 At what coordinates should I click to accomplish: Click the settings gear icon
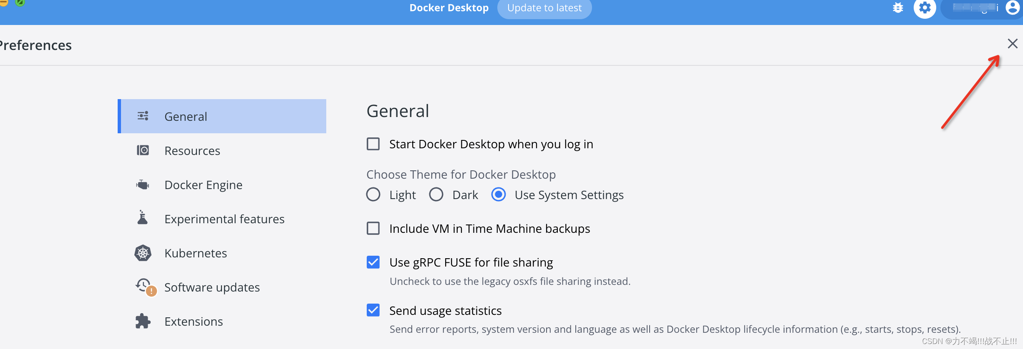[x=925, y=8]
